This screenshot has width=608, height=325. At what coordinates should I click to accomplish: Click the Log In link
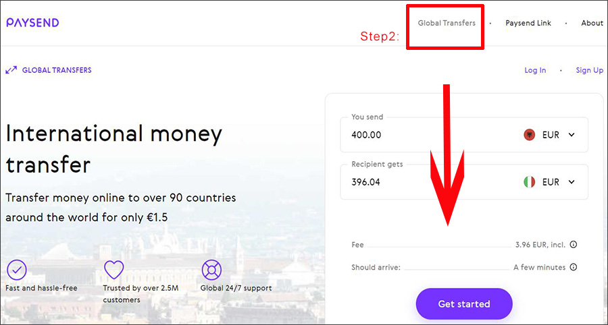click(535, 70)
